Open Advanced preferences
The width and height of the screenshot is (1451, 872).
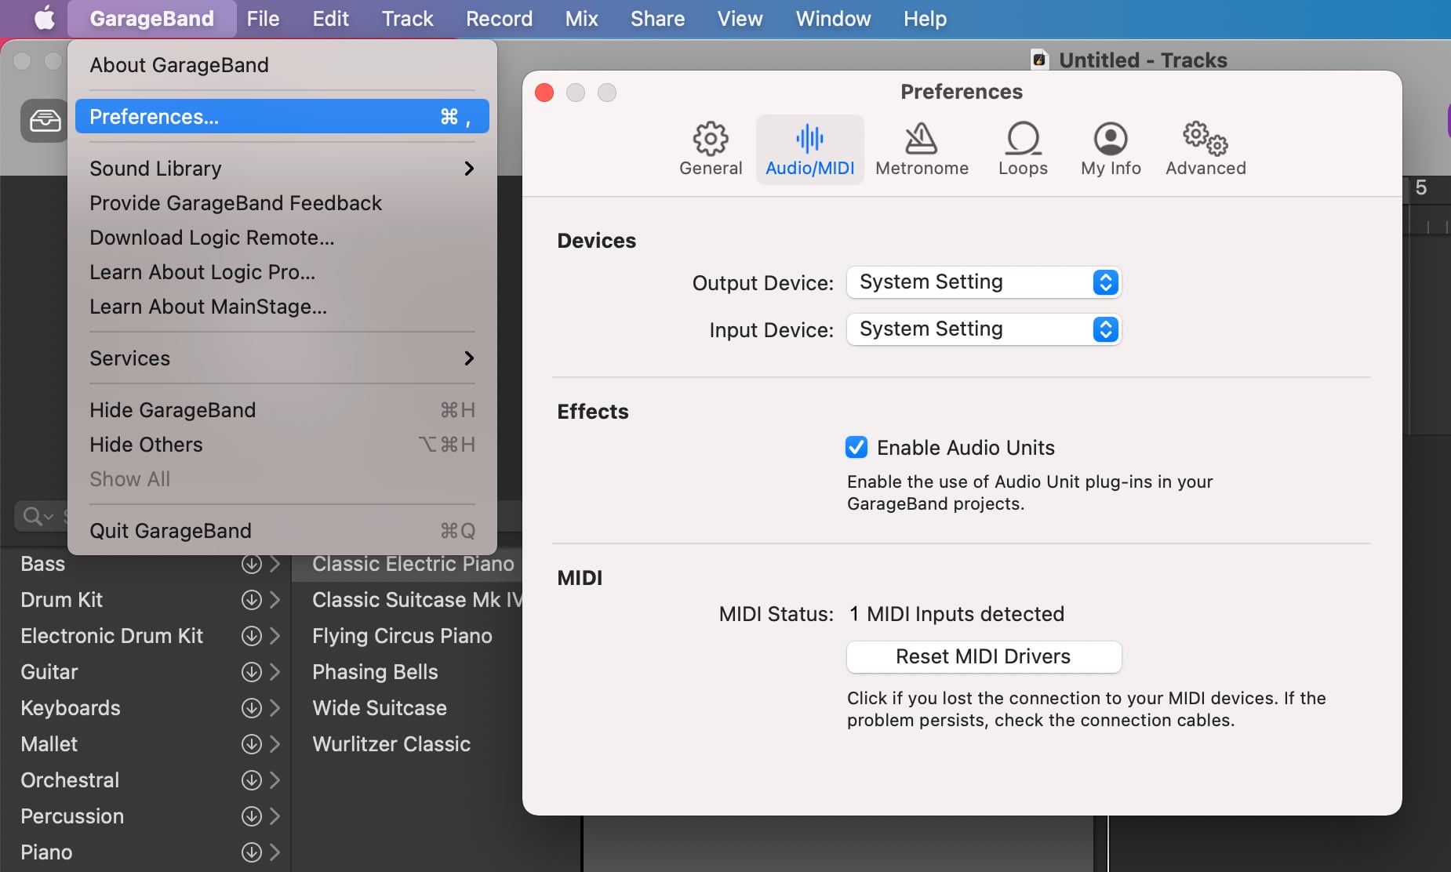coord(1206,149)
